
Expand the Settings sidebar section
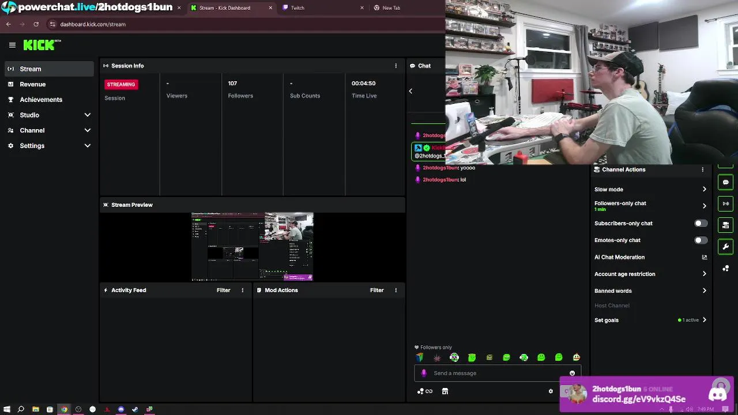point(88,146)
